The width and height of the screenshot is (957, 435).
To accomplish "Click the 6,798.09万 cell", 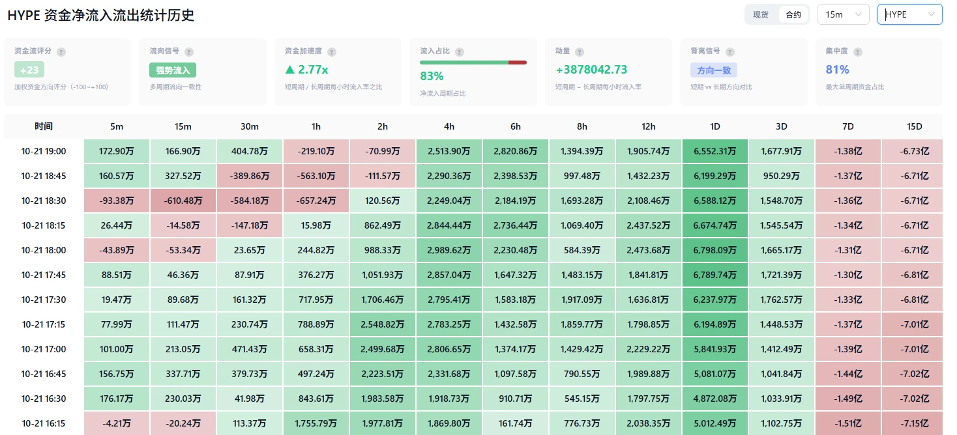I will tap(715, 250).
